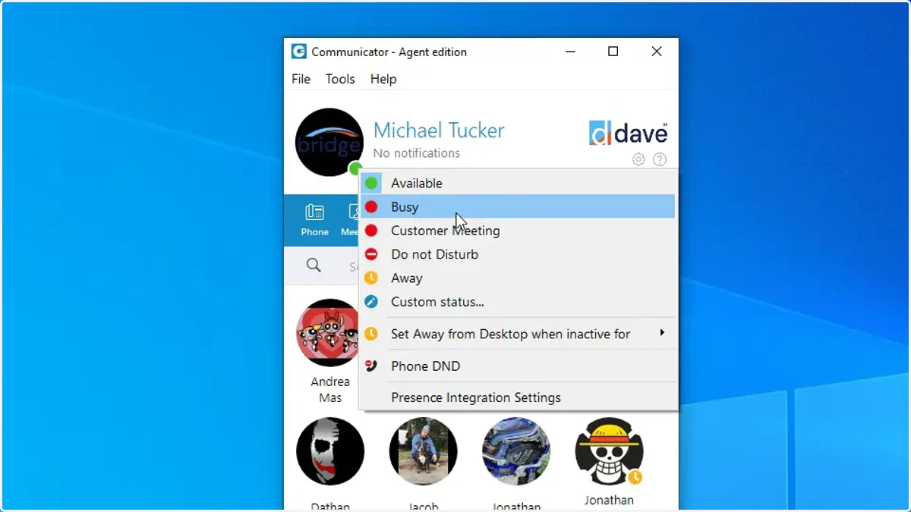
Task: Click the question mark help icon
Action: click(x=660, y=159)
